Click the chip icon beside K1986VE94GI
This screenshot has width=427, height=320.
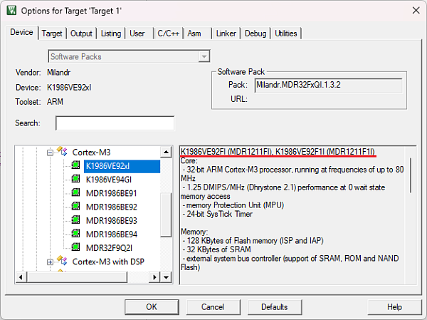click(77, 180)
